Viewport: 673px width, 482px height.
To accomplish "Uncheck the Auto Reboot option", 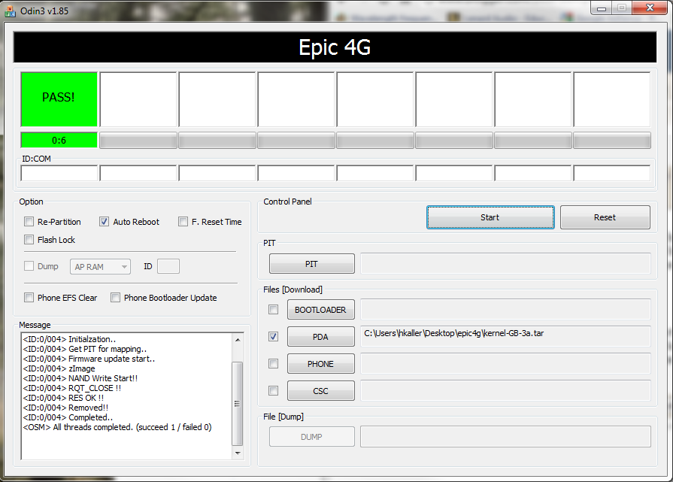I will click(x=104, y=222).
